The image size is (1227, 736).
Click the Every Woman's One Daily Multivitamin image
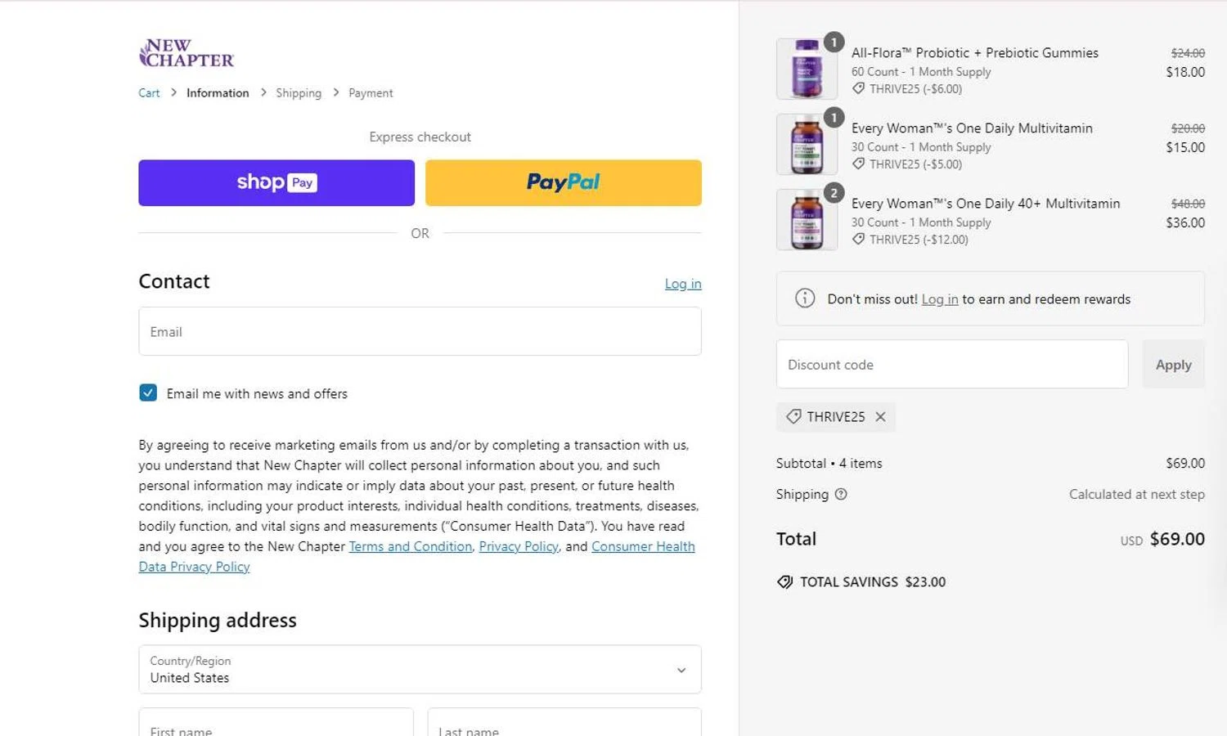(807, 144)
